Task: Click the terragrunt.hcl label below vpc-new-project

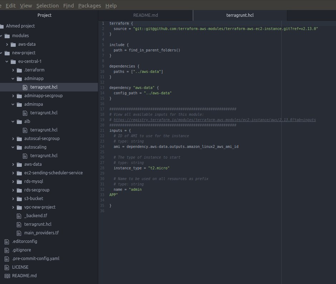Action: pos(38,224)
